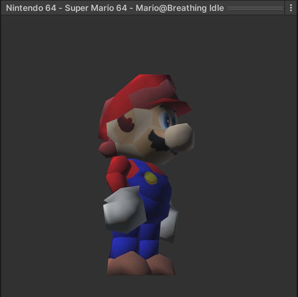Open the preview panel three-dot options menu
Viewport: 298px width, 297px height.
pos(291,8)
